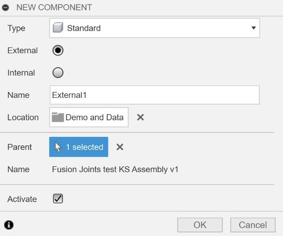The image size is (283, 236).
Task: Click the External1 name input field
Action: [154, 95]
